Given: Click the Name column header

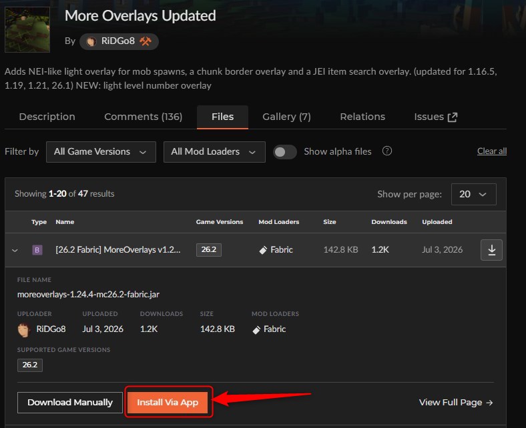Looking at the screenshot, I should pyautogui.click(x=65, y=222).
